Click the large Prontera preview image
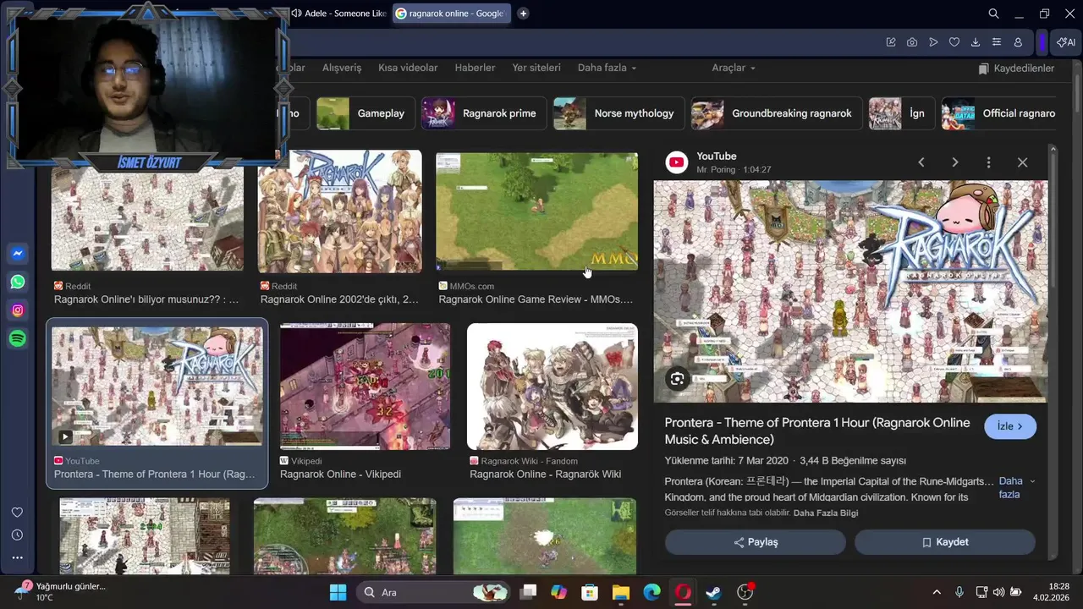 [x=850, y=292]
